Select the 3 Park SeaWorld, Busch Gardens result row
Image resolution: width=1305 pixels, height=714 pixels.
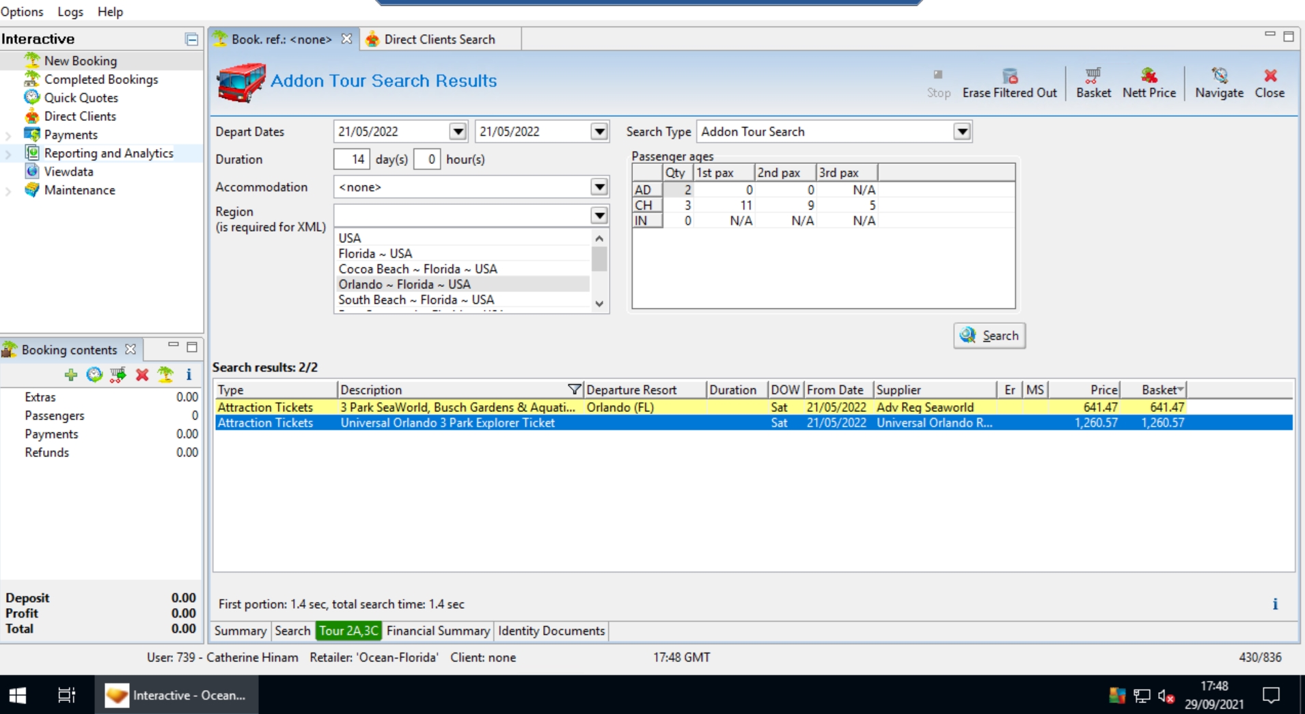pos(754,407)
